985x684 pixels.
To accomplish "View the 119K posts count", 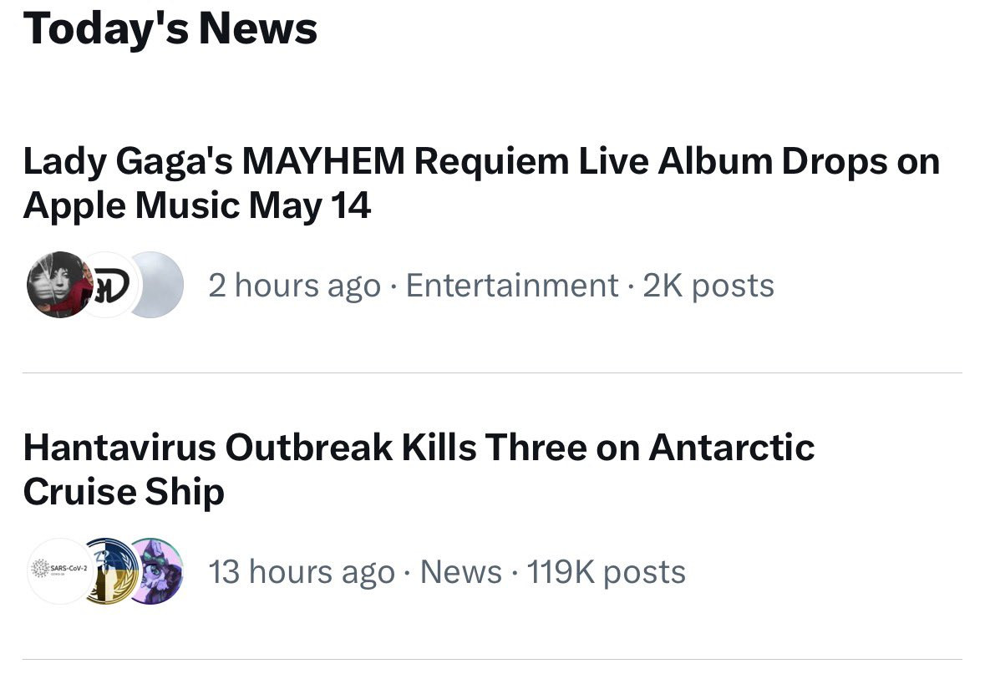I will coord(606,572).
